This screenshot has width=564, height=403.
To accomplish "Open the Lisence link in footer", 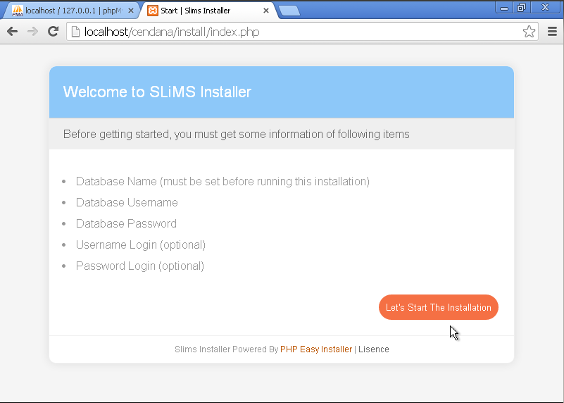I will [x=374, y=349].
